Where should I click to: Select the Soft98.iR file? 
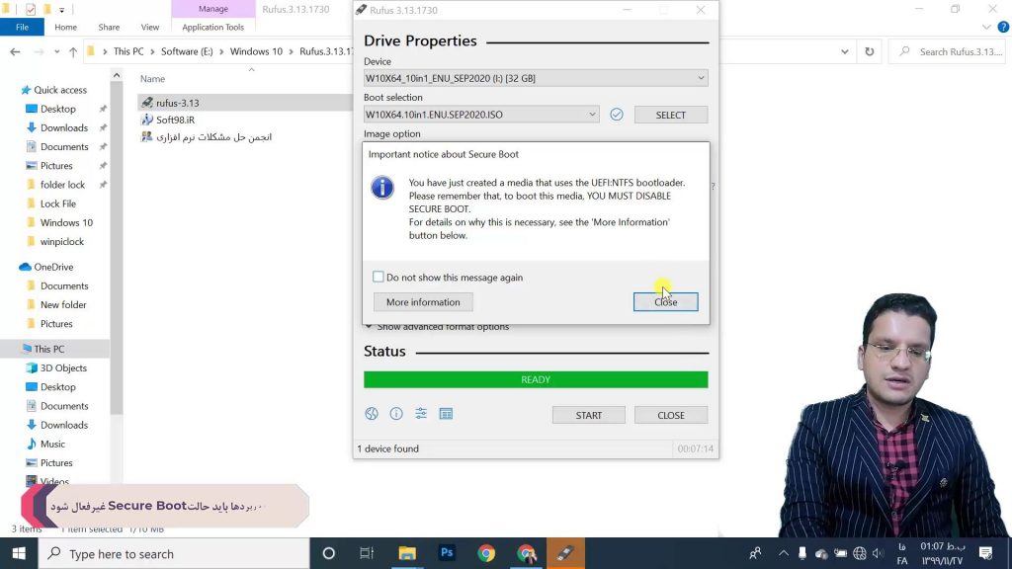click(x=175, y=120)
